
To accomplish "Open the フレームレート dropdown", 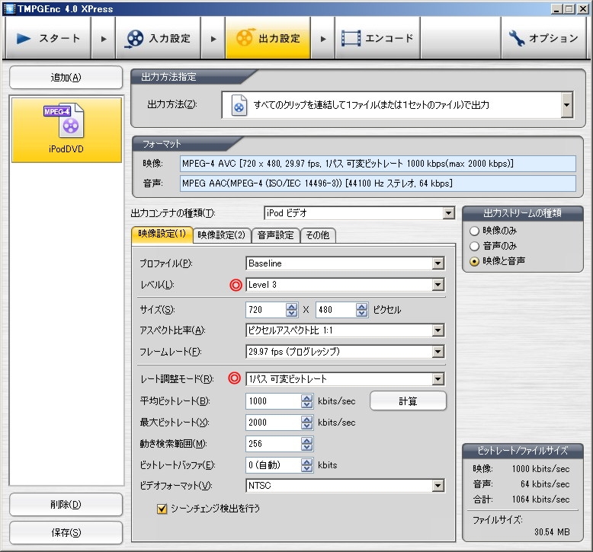I will tap(438, 352).
